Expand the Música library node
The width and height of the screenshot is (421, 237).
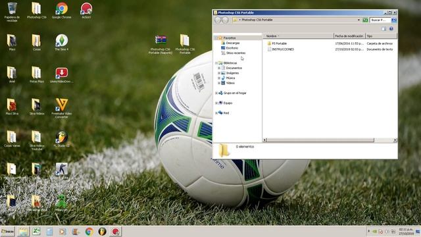pyautogui.click(x=219, y=78)
